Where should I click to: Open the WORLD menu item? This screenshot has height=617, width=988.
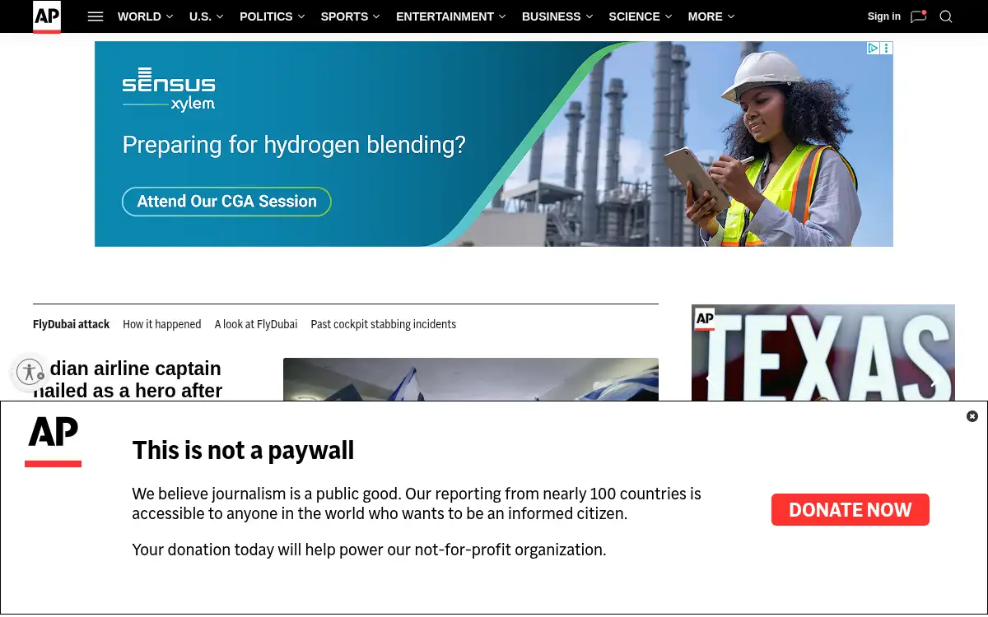(x=139, y=16)
